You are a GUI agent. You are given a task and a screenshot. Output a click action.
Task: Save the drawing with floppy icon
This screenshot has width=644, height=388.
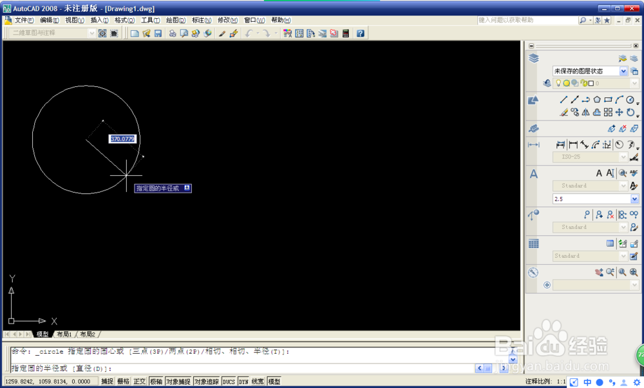point(158,34)
